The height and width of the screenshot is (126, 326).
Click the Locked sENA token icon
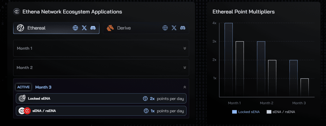click(22, 99)
